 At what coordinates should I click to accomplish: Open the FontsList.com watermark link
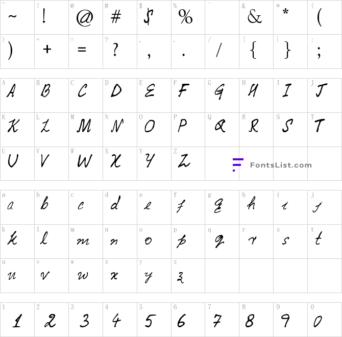click(281, 165)
